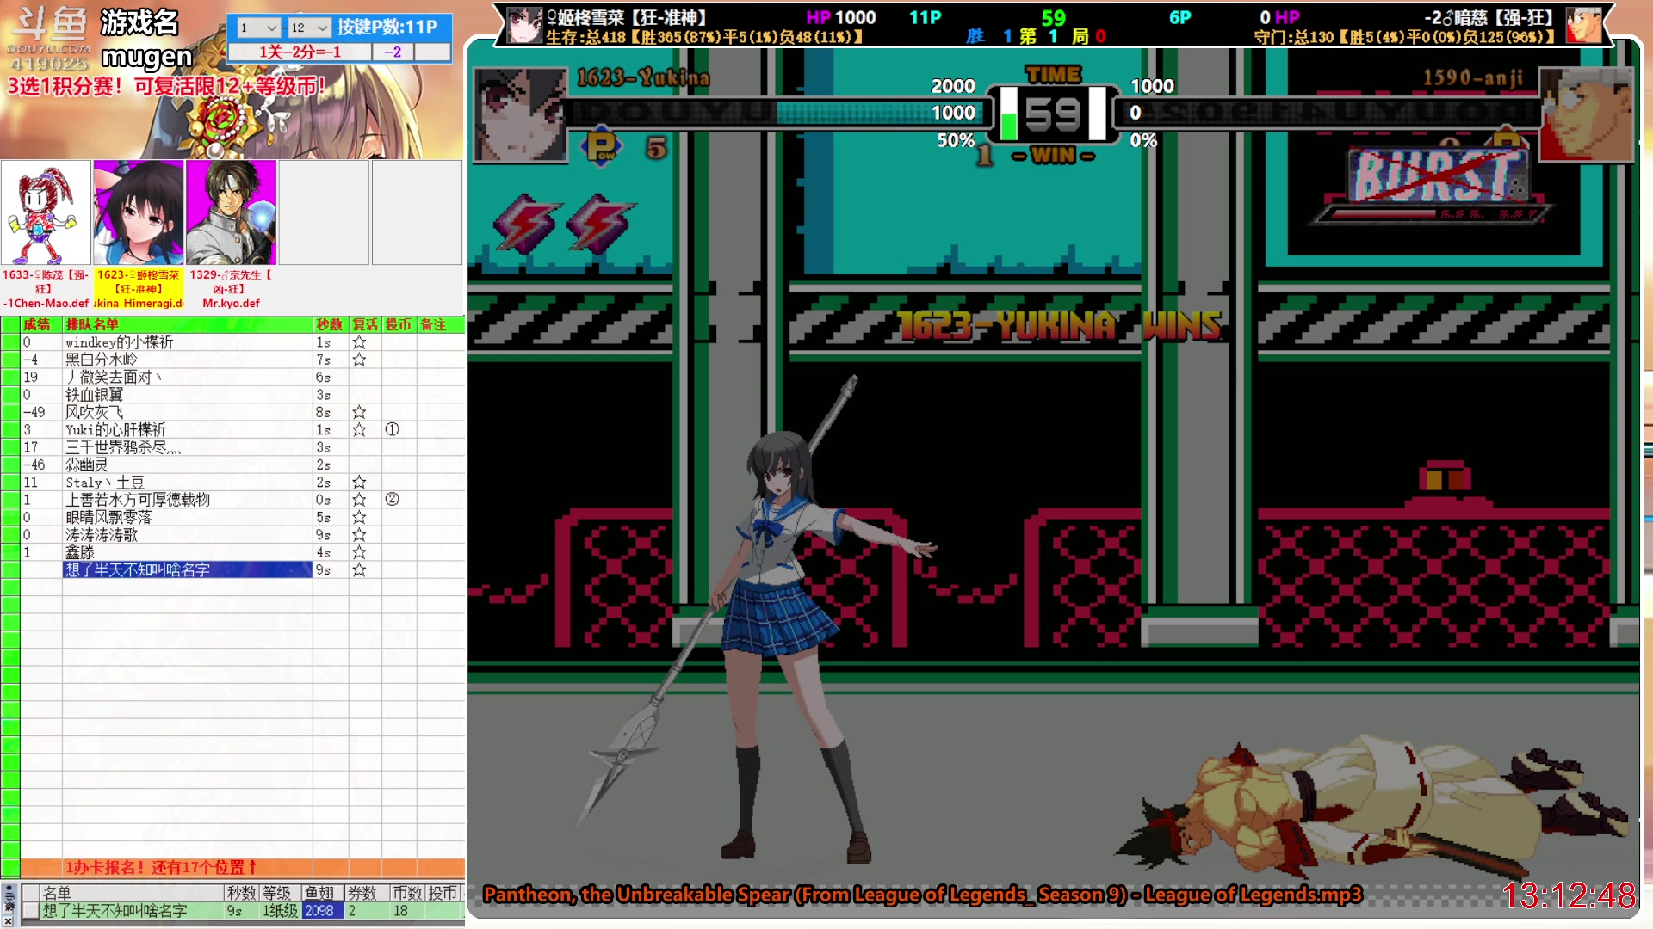Click the fourth empty character slot
This screenshot has width=1653, height=929.
click(324, 212)
